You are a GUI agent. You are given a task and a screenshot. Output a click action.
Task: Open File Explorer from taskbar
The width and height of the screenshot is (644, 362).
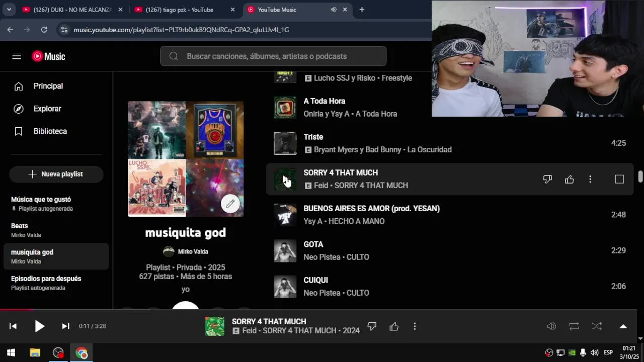[x=35, y=353]
